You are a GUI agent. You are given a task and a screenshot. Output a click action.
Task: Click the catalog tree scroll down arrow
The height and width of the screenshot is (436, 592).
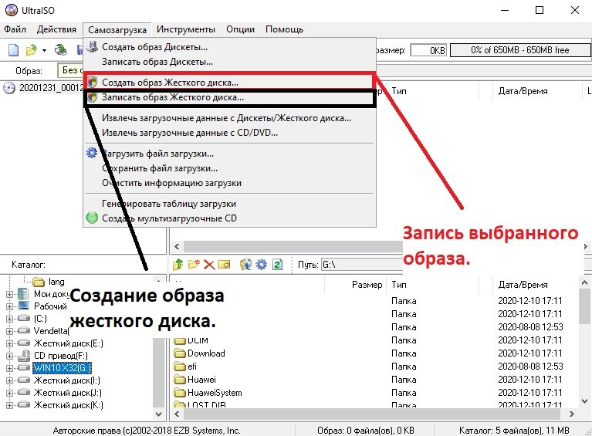pos(158,414)
